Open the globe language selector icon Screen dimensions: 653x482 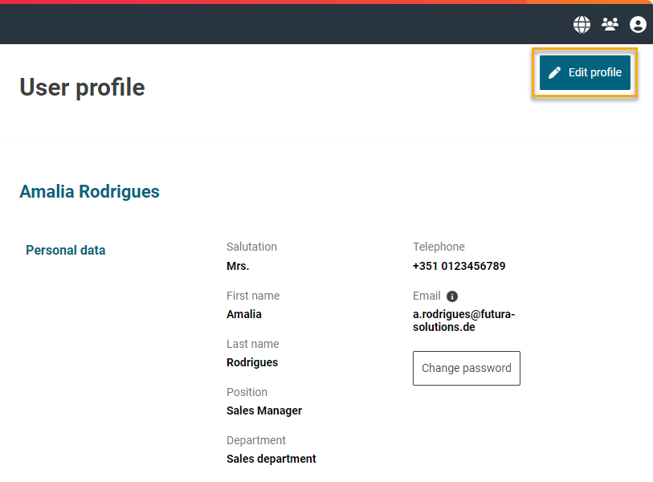[x=582, y=25]
